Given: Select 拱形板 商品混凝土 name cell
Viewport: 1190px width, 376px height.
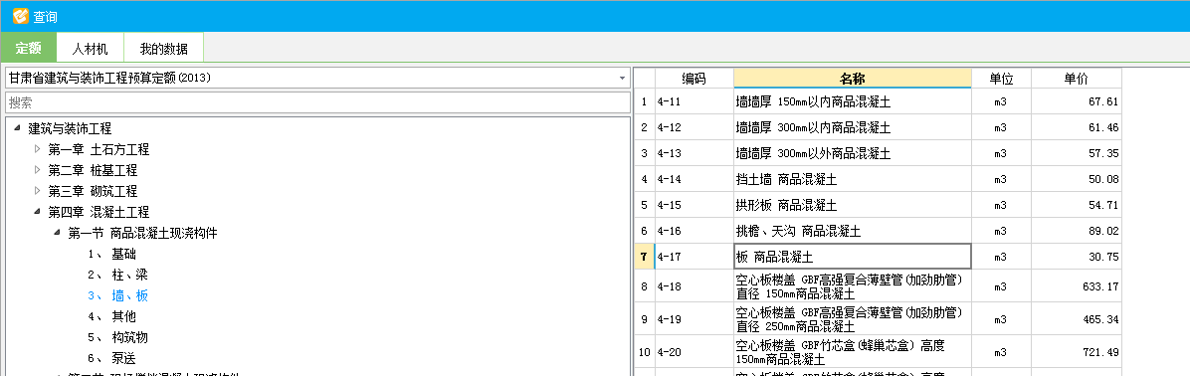Looking at the screenshot, I should click(853, 205).
